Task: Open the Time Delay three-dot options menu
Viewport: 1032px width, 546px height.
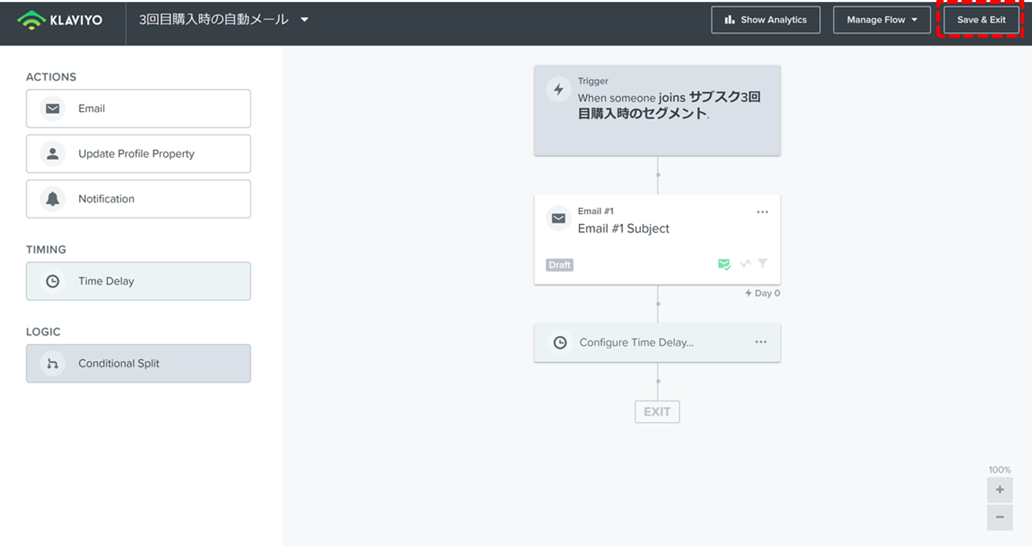Action: pos(761,342)
